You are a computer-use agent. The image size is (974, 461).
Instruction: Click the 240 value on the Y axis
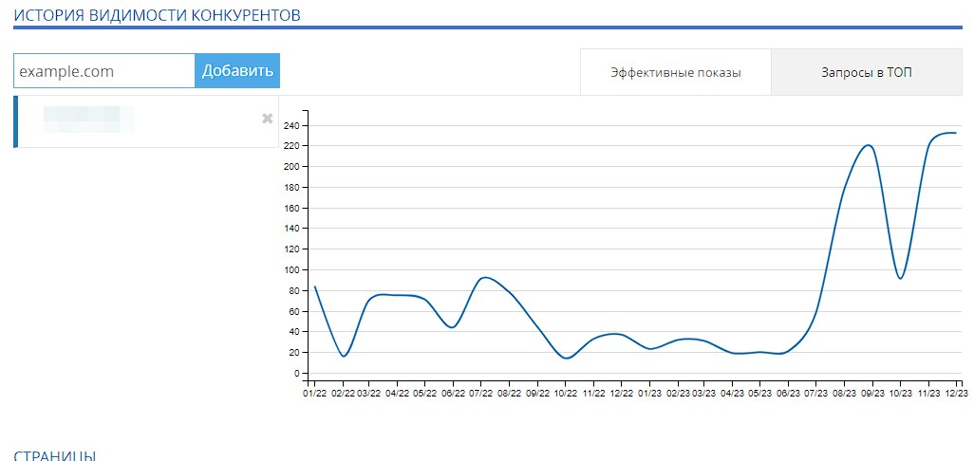point(292,125)
